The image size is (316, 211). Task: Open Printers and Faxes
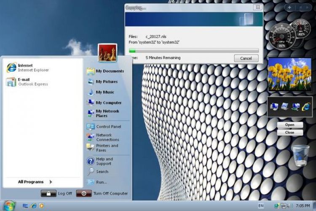pos(102,148)
